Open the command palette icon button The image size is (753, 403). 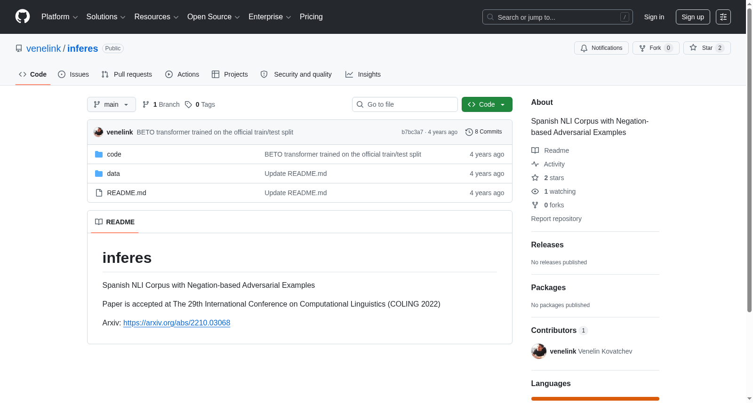pyautogui.click(x=723, y=17)
